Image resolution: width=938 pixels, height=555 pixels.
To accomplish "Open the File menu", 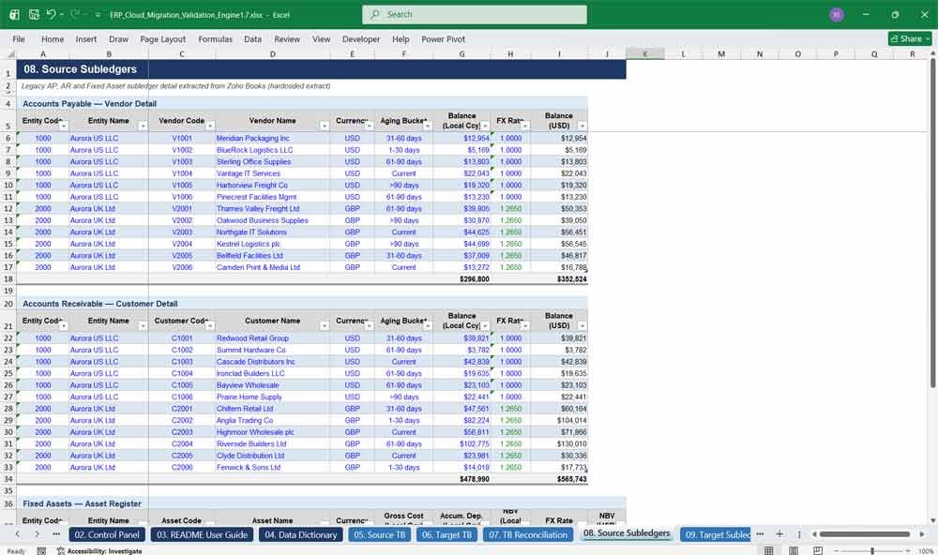I will (19, 38).
